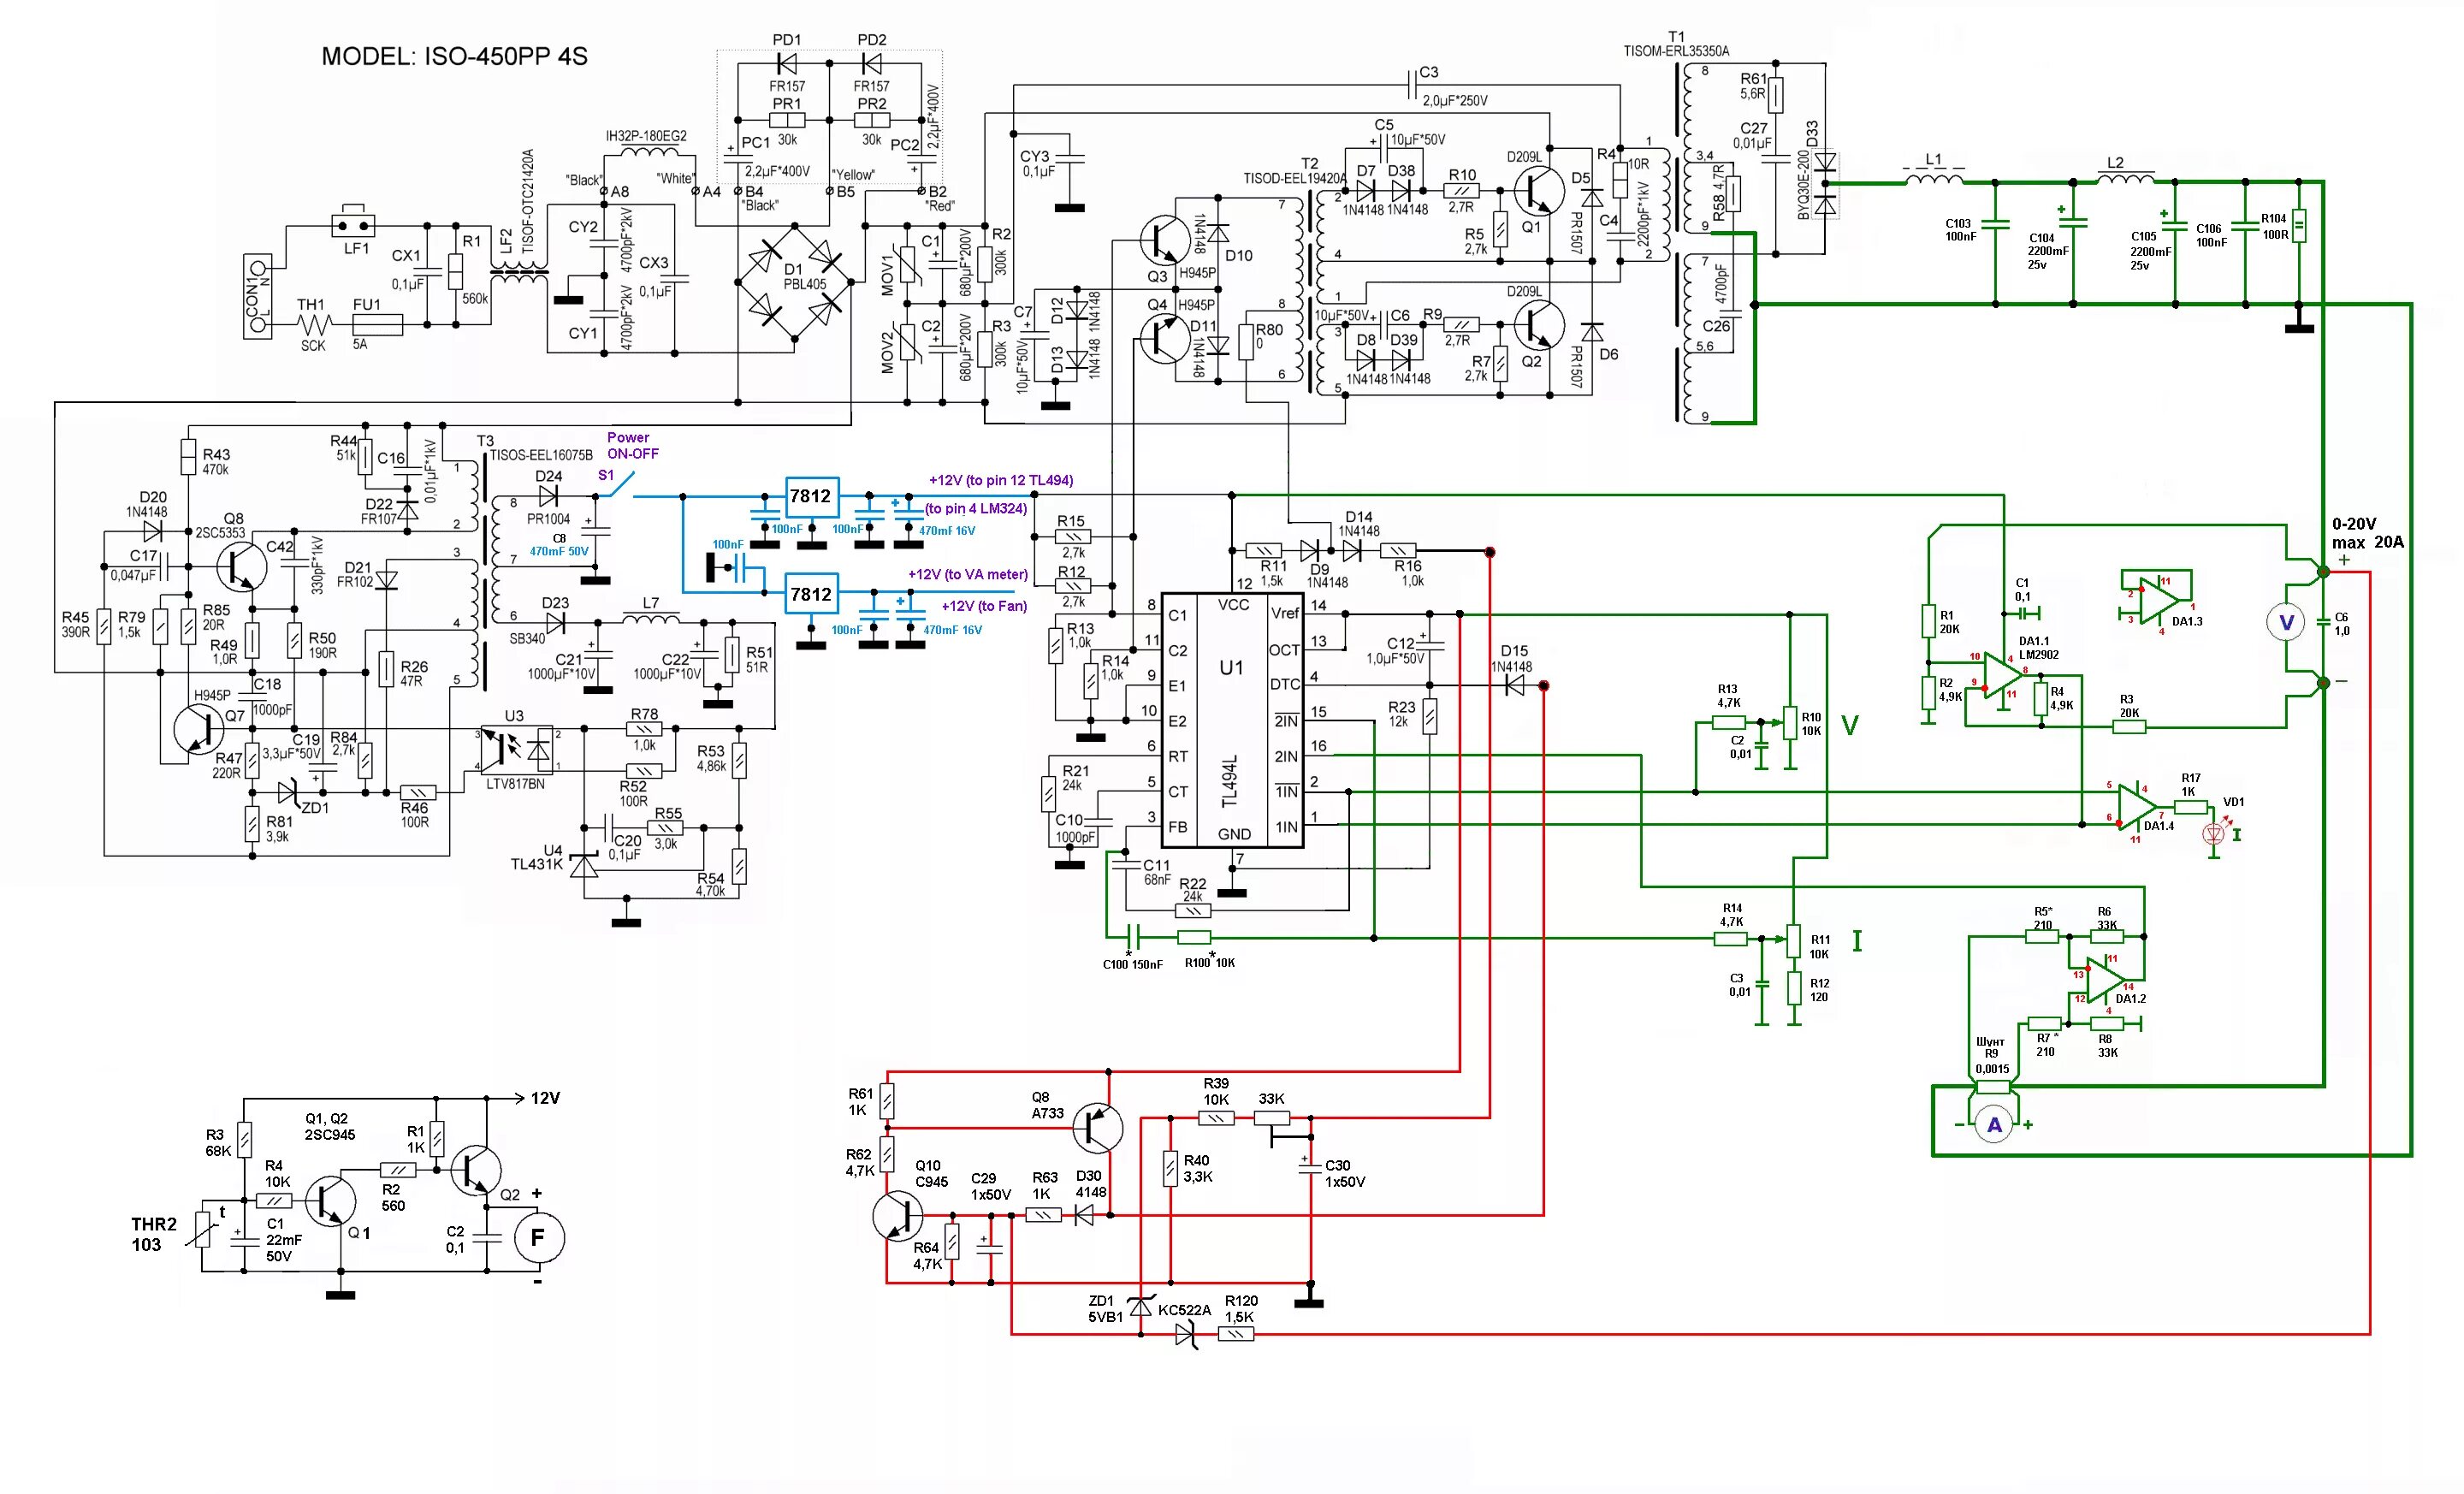Click the R104 100R resistor label
The height and width of the screenshot is (1494, 2464).
tap(2274, 227)
